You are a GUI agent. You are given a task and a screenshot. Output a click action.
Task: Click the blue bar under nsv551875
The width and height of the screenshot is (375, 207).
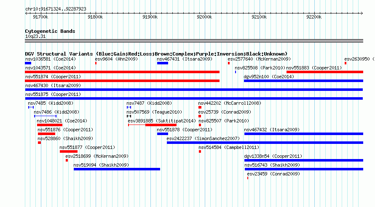pyautogui.click(x=194, y=98)
